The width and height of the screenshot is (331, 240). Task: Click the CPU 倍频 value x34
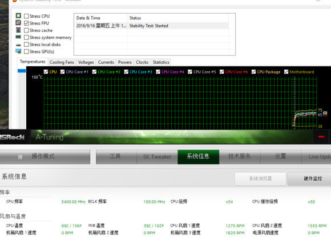click(229, 202)
